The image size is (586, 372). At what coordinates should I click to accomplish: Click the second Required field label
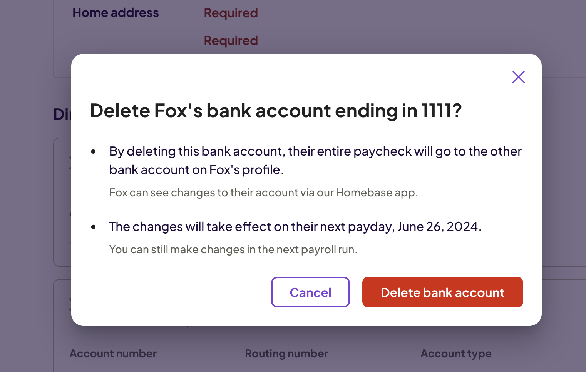pos(231,40)
